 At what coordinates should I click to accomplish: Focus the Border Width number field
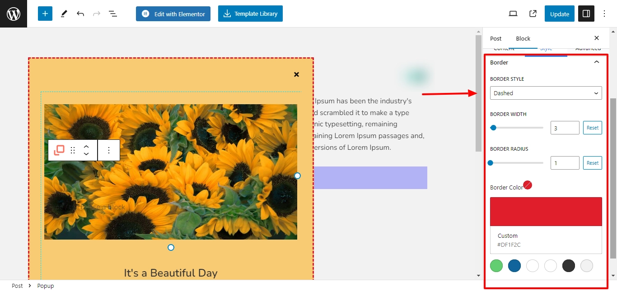[565, 128]
